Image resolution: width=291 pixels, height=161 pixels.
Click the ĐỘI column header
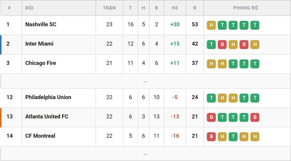pyautogui.click(x=30, y=8)
